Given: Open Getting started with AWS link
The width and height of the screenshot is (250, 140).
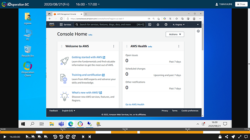Looking at the screenshot, I should coord(88,57).
